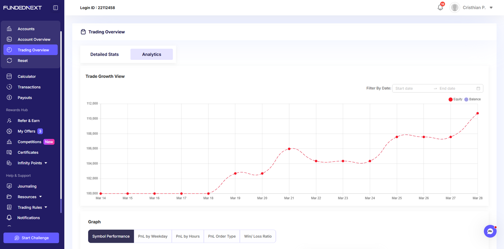
Task: Click the Refer & Earn person icon
Action: pyautogui.click(x=9, y=121)
